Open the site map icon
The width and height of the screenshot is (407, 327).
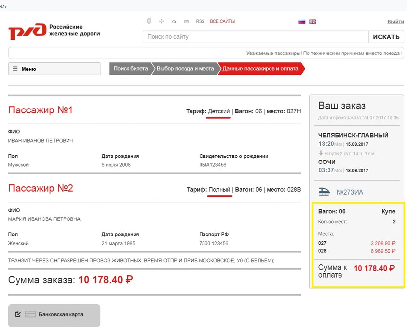[x=161, y=21]
